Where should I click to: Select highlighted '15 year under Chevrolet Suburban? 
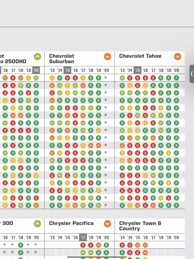click(67, 70)
